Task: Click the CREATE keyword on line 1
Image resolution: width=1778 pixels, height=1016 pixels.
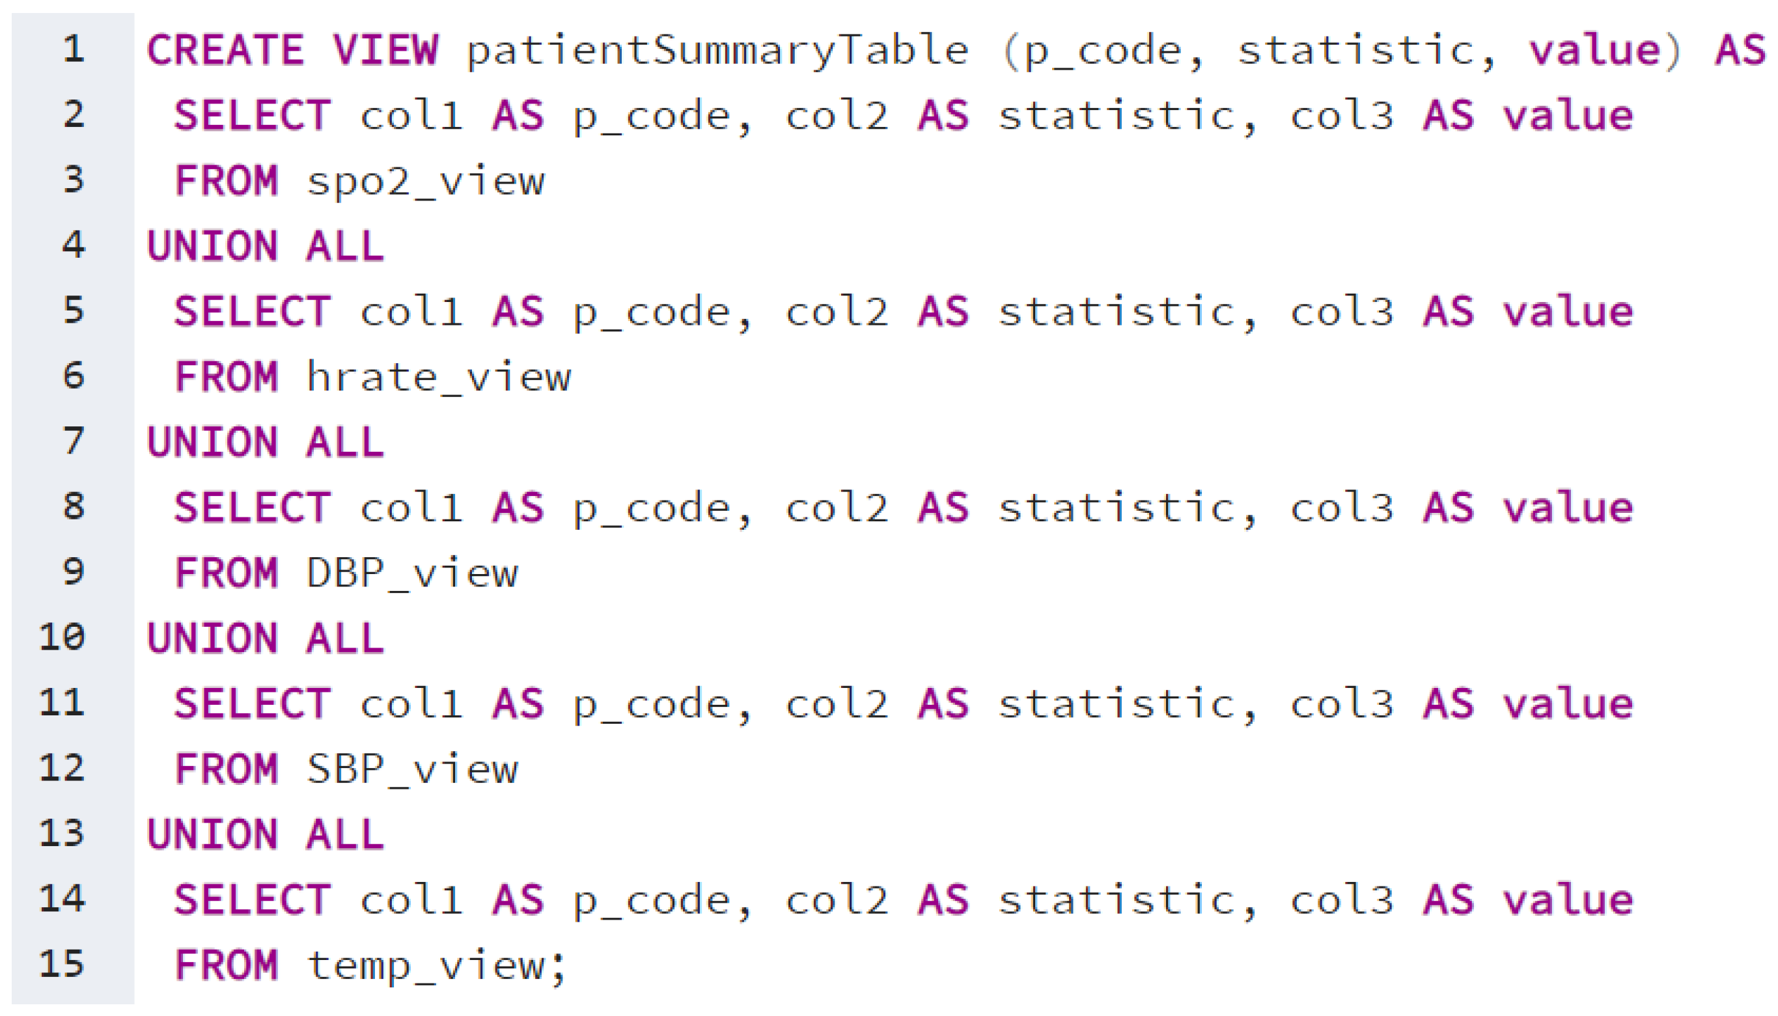Action: [x=225, y=49]
